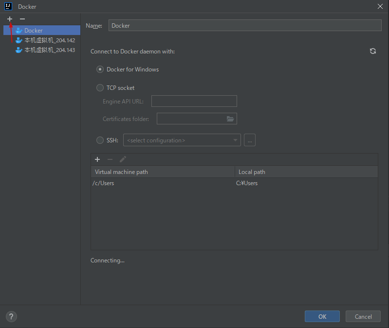The height and width of the screenshot is (328, 389).
Task: Select the Docker entry in the list
Action: pyautogui.click(x=42, y=31)
